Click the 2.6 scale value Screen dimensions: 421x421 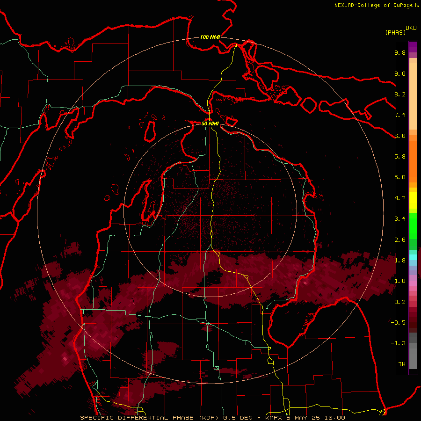click(400, 240)
